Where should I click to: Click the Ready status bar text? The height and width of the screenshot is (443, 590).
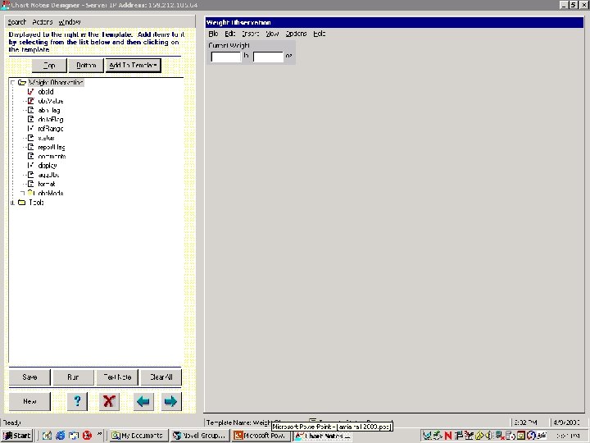point(11,422)
